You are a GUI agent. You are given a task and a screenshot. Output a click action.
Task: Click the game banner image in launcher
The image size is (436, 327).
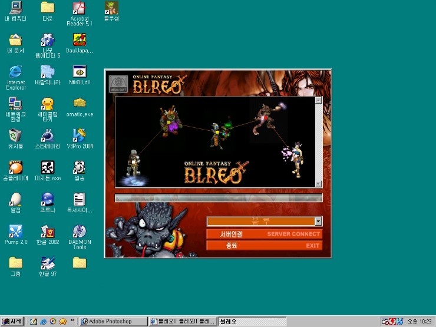click(215, 142)
